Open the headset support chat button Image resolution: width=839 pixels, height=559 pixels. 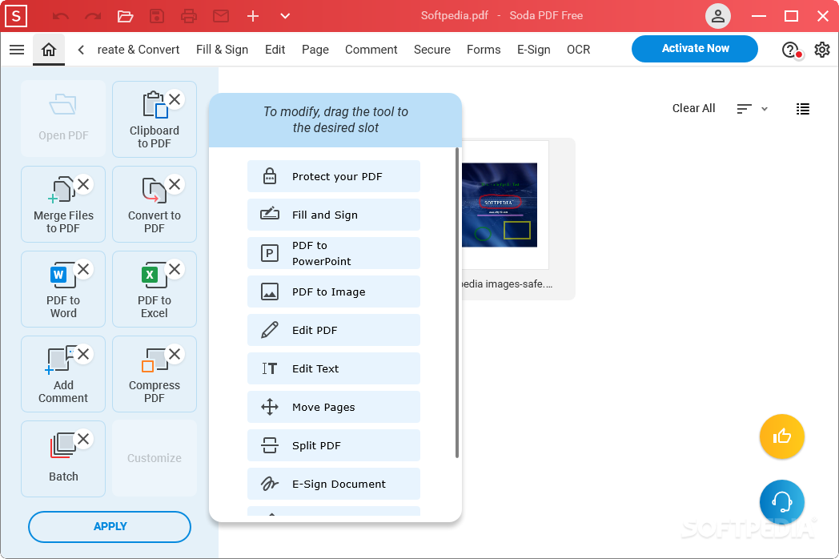point(781,501)
